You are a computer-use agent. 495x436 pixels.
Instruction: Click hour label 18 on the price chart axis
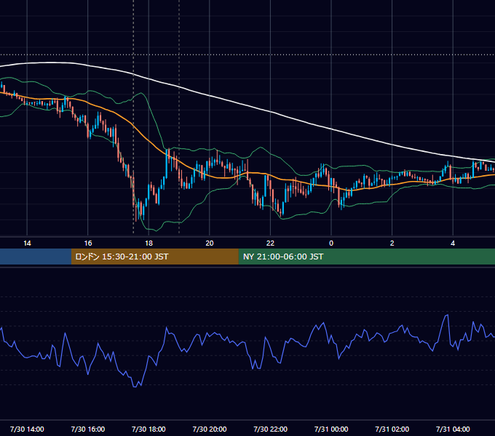click(x=148, y=243)
